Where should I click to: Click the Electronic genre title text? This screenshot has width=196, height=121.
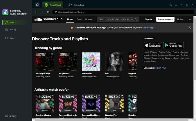pyautogui.click(x=87, y=74)
